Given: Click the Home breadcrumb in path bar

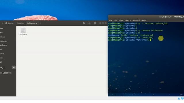Looking at the screenshot, I should [x=9, y=23].
